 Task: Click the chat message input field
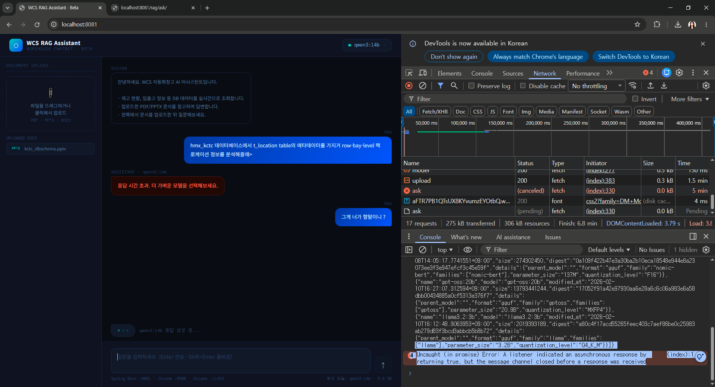click(241, 361)
